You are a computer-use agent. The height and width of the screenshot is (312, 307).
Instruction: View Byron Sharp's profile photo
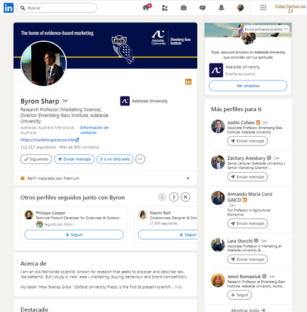tap(44, 64)
